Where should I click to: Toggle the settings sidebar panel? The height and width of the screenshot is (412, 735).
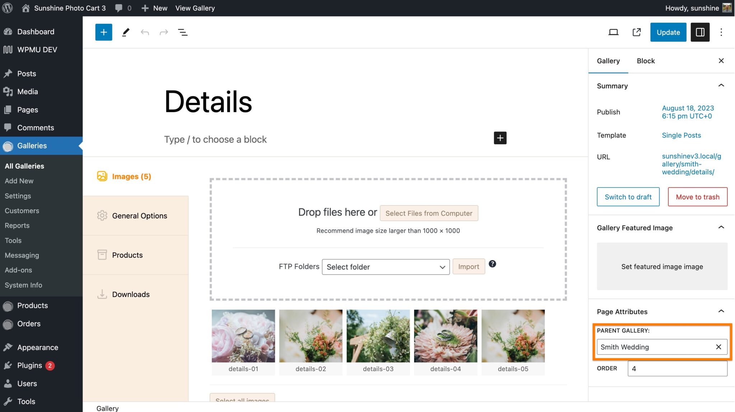coord(700,32)
